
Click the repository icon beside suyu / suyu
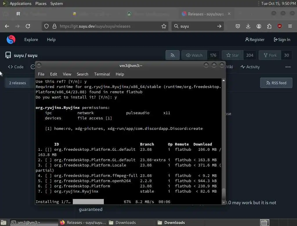pyautogui.click(x=8, y=55)
